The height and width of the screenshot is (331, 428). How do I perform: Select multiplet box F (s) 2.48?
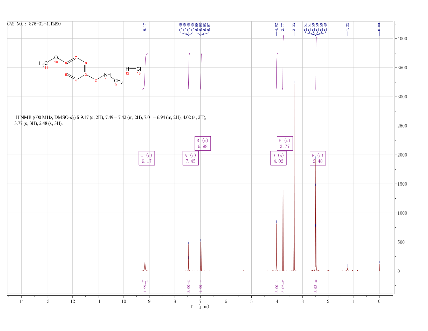click(318, 158)
